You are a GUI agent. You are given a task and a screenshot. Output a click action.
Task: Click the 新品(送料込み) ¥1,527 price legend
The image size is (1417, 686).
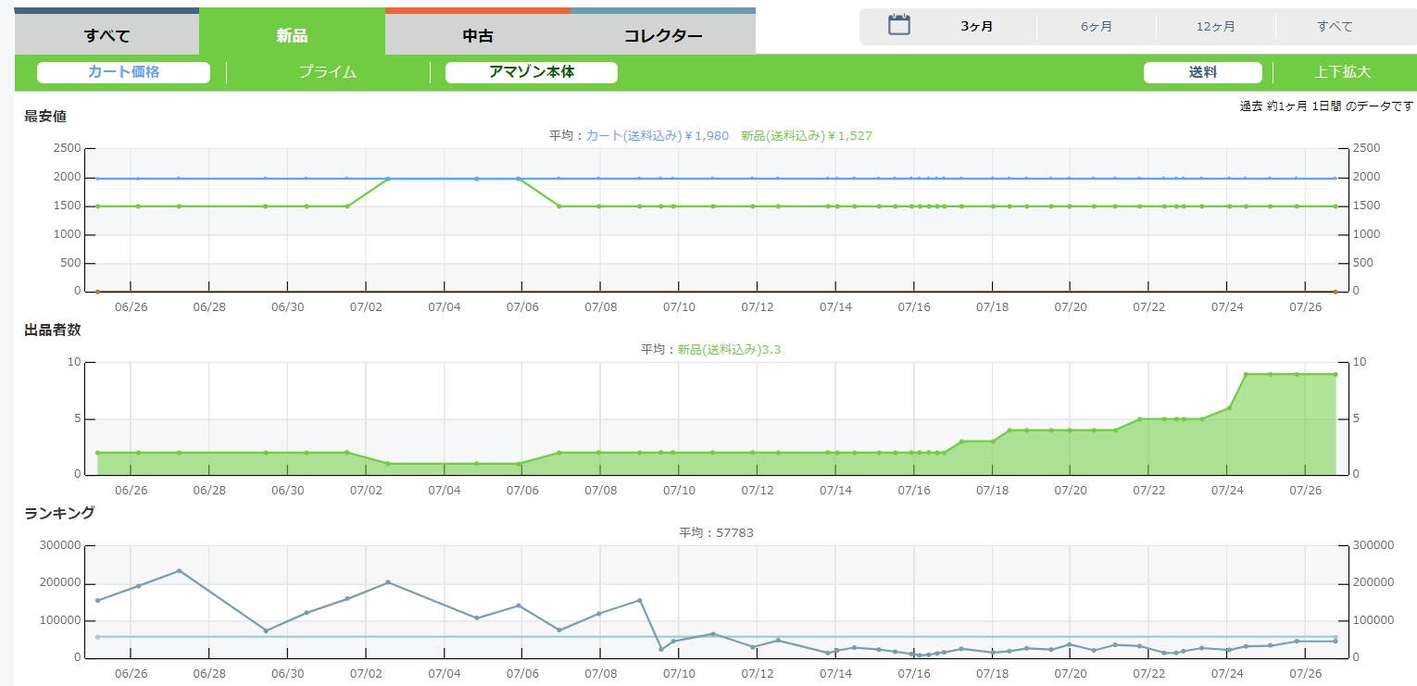pyautogui.click(x=806, y=136)
